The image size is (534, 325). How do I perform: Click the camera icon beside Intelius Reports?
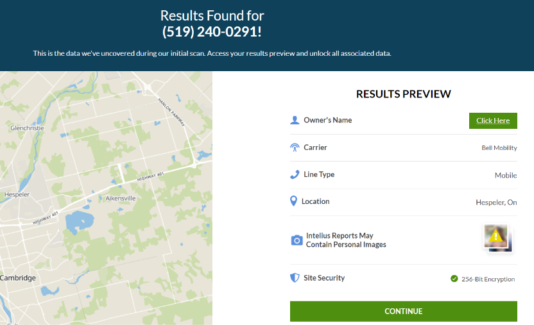(x=297, y=240)
